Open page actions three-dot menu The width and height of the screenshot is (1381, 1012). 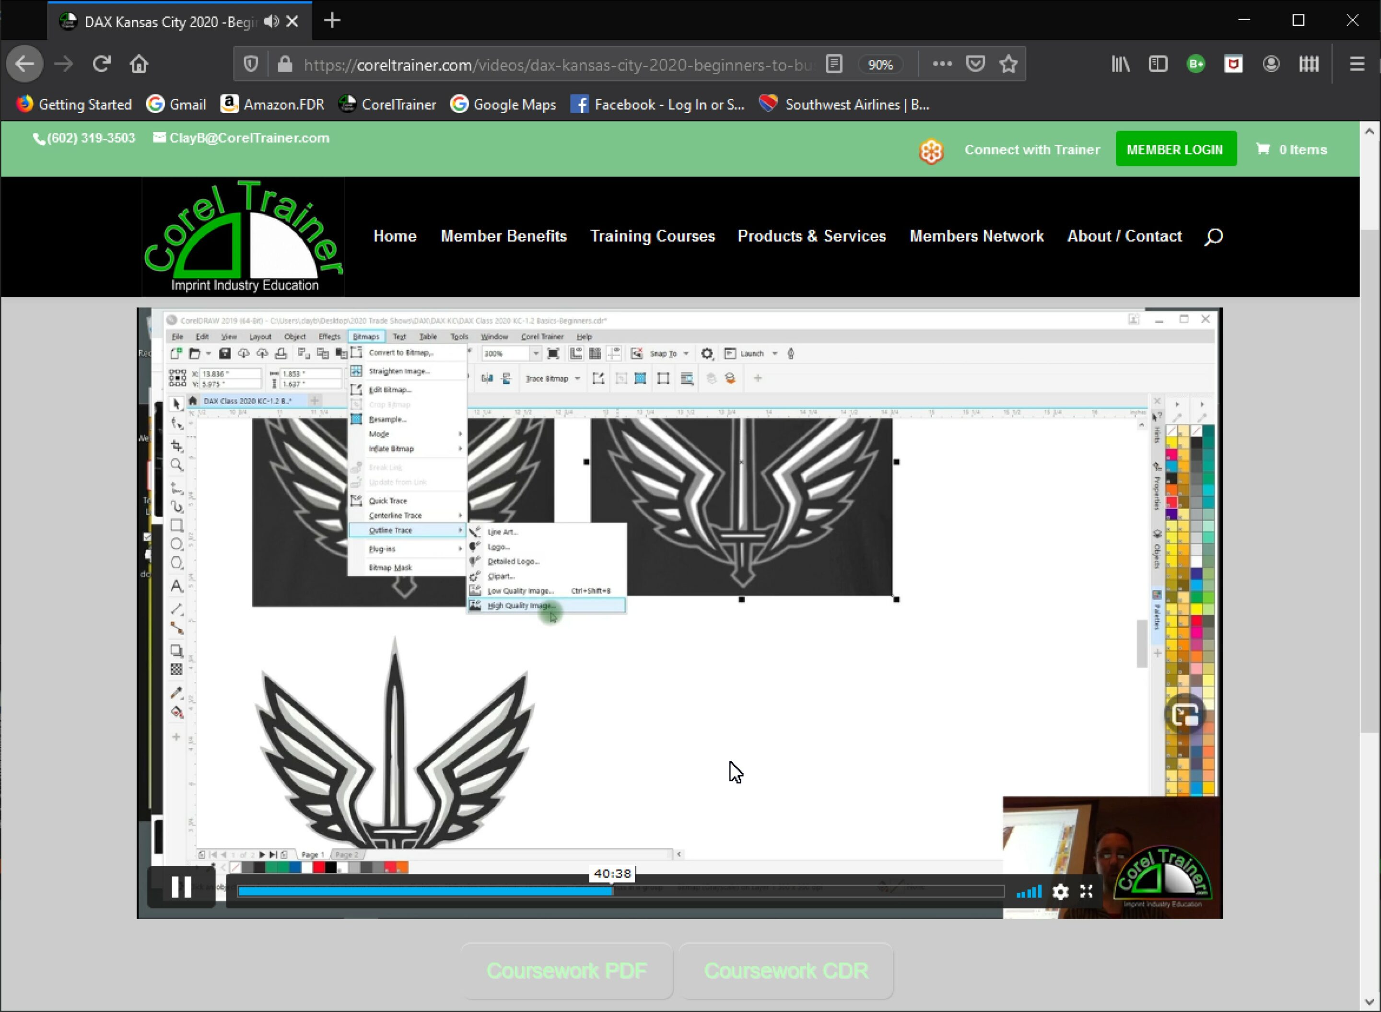pyautogui.click(x=942, y=64)
